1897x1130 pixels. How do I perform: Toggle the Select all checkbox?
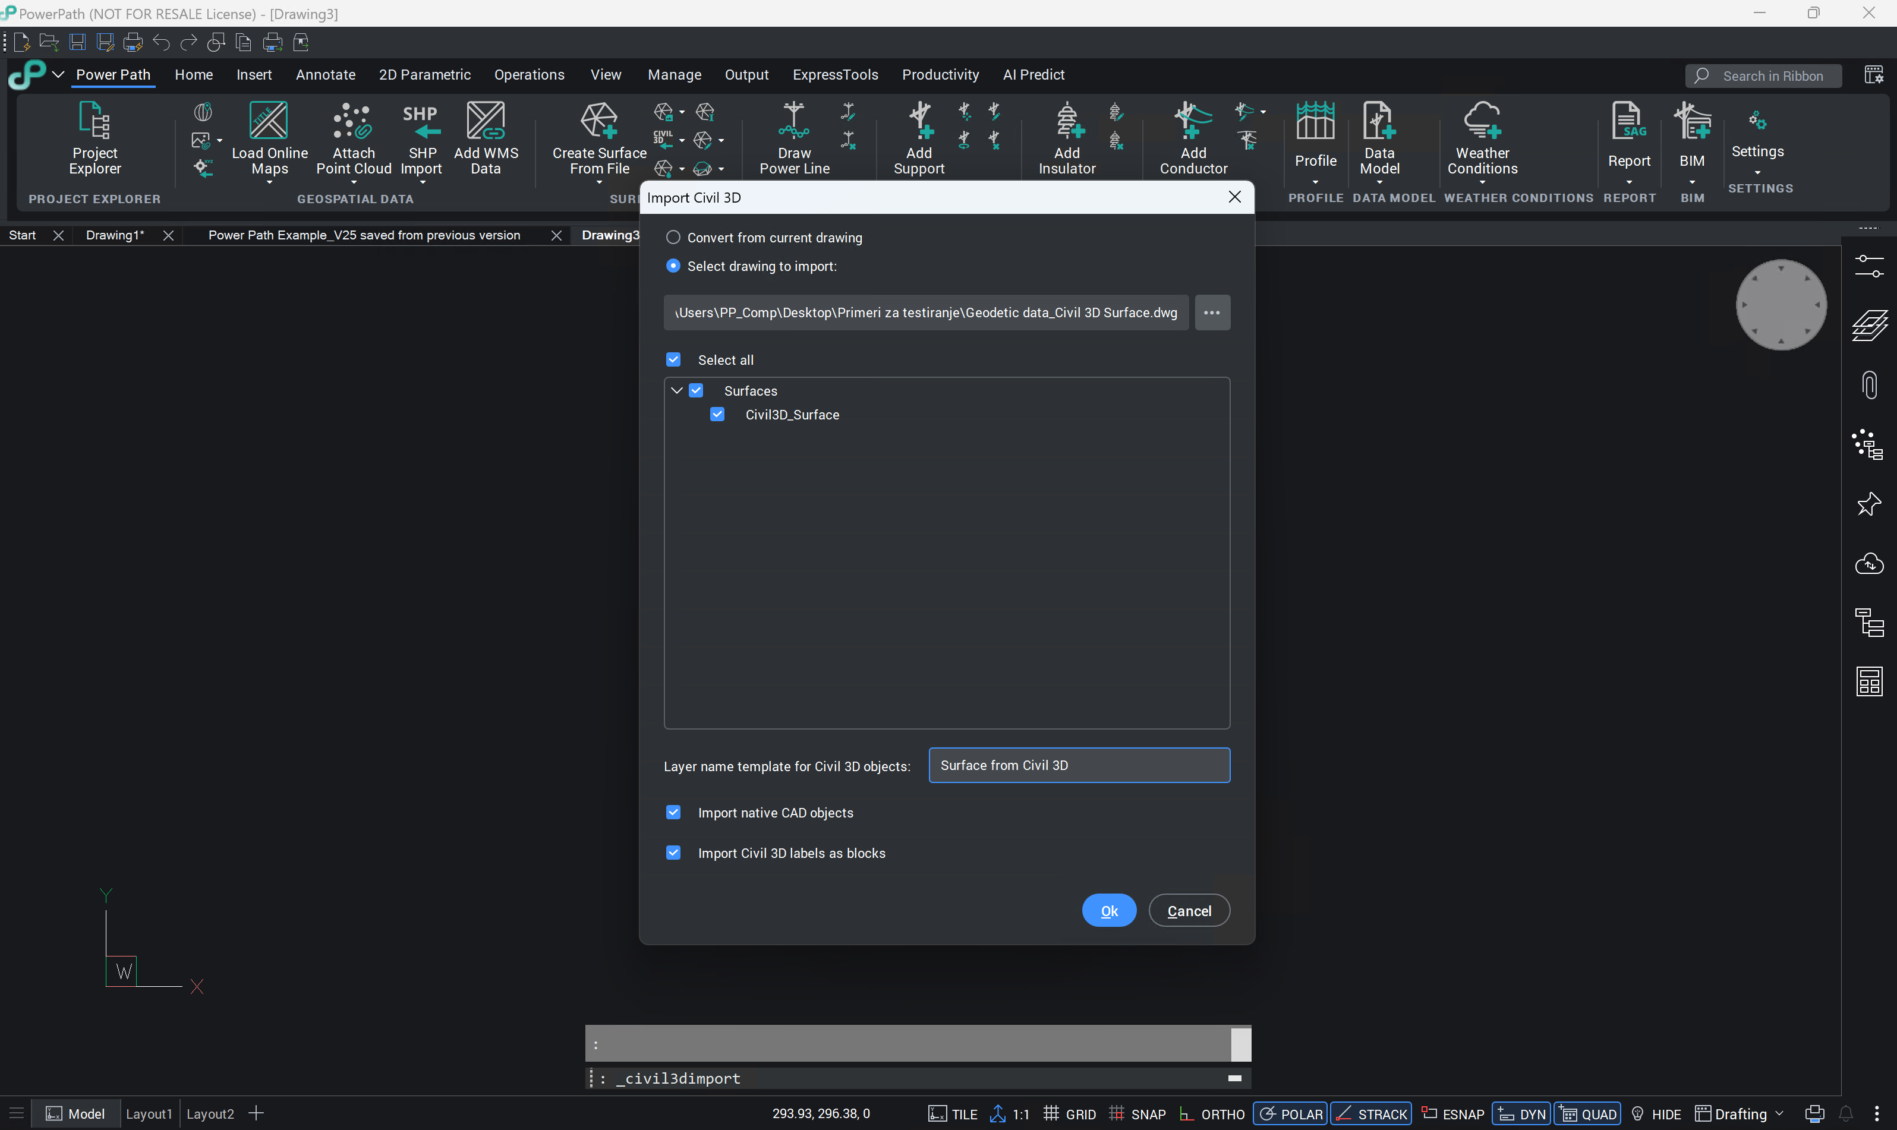673,359
